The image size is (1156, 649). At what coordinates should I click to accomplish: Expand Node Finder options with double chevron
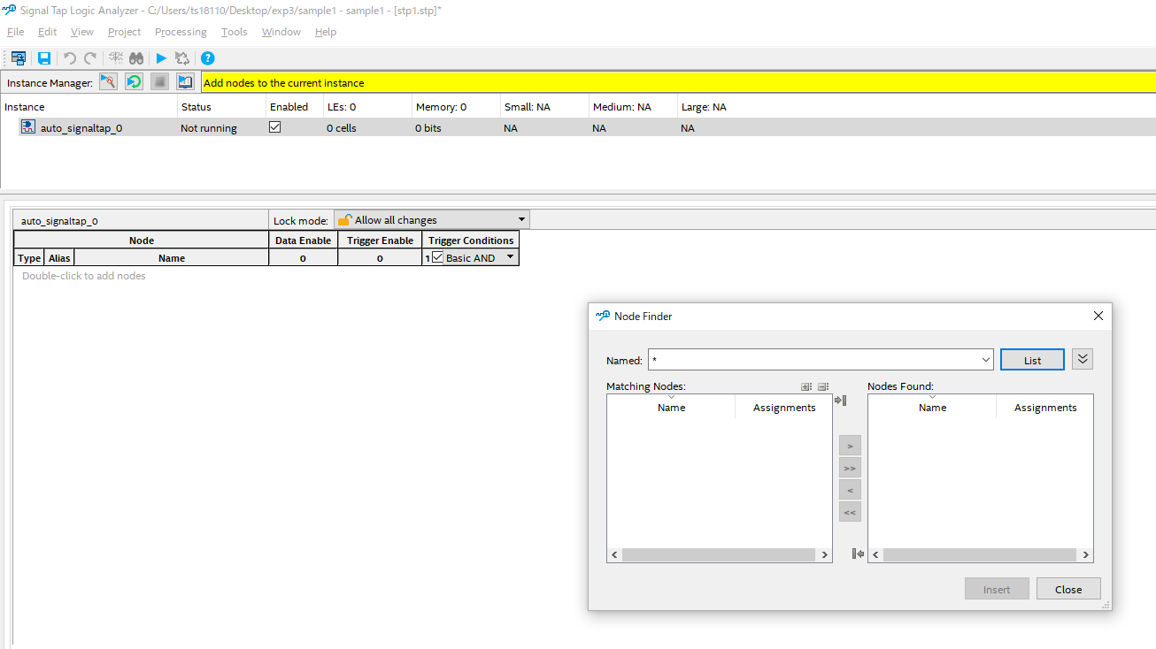(1083, 359)
